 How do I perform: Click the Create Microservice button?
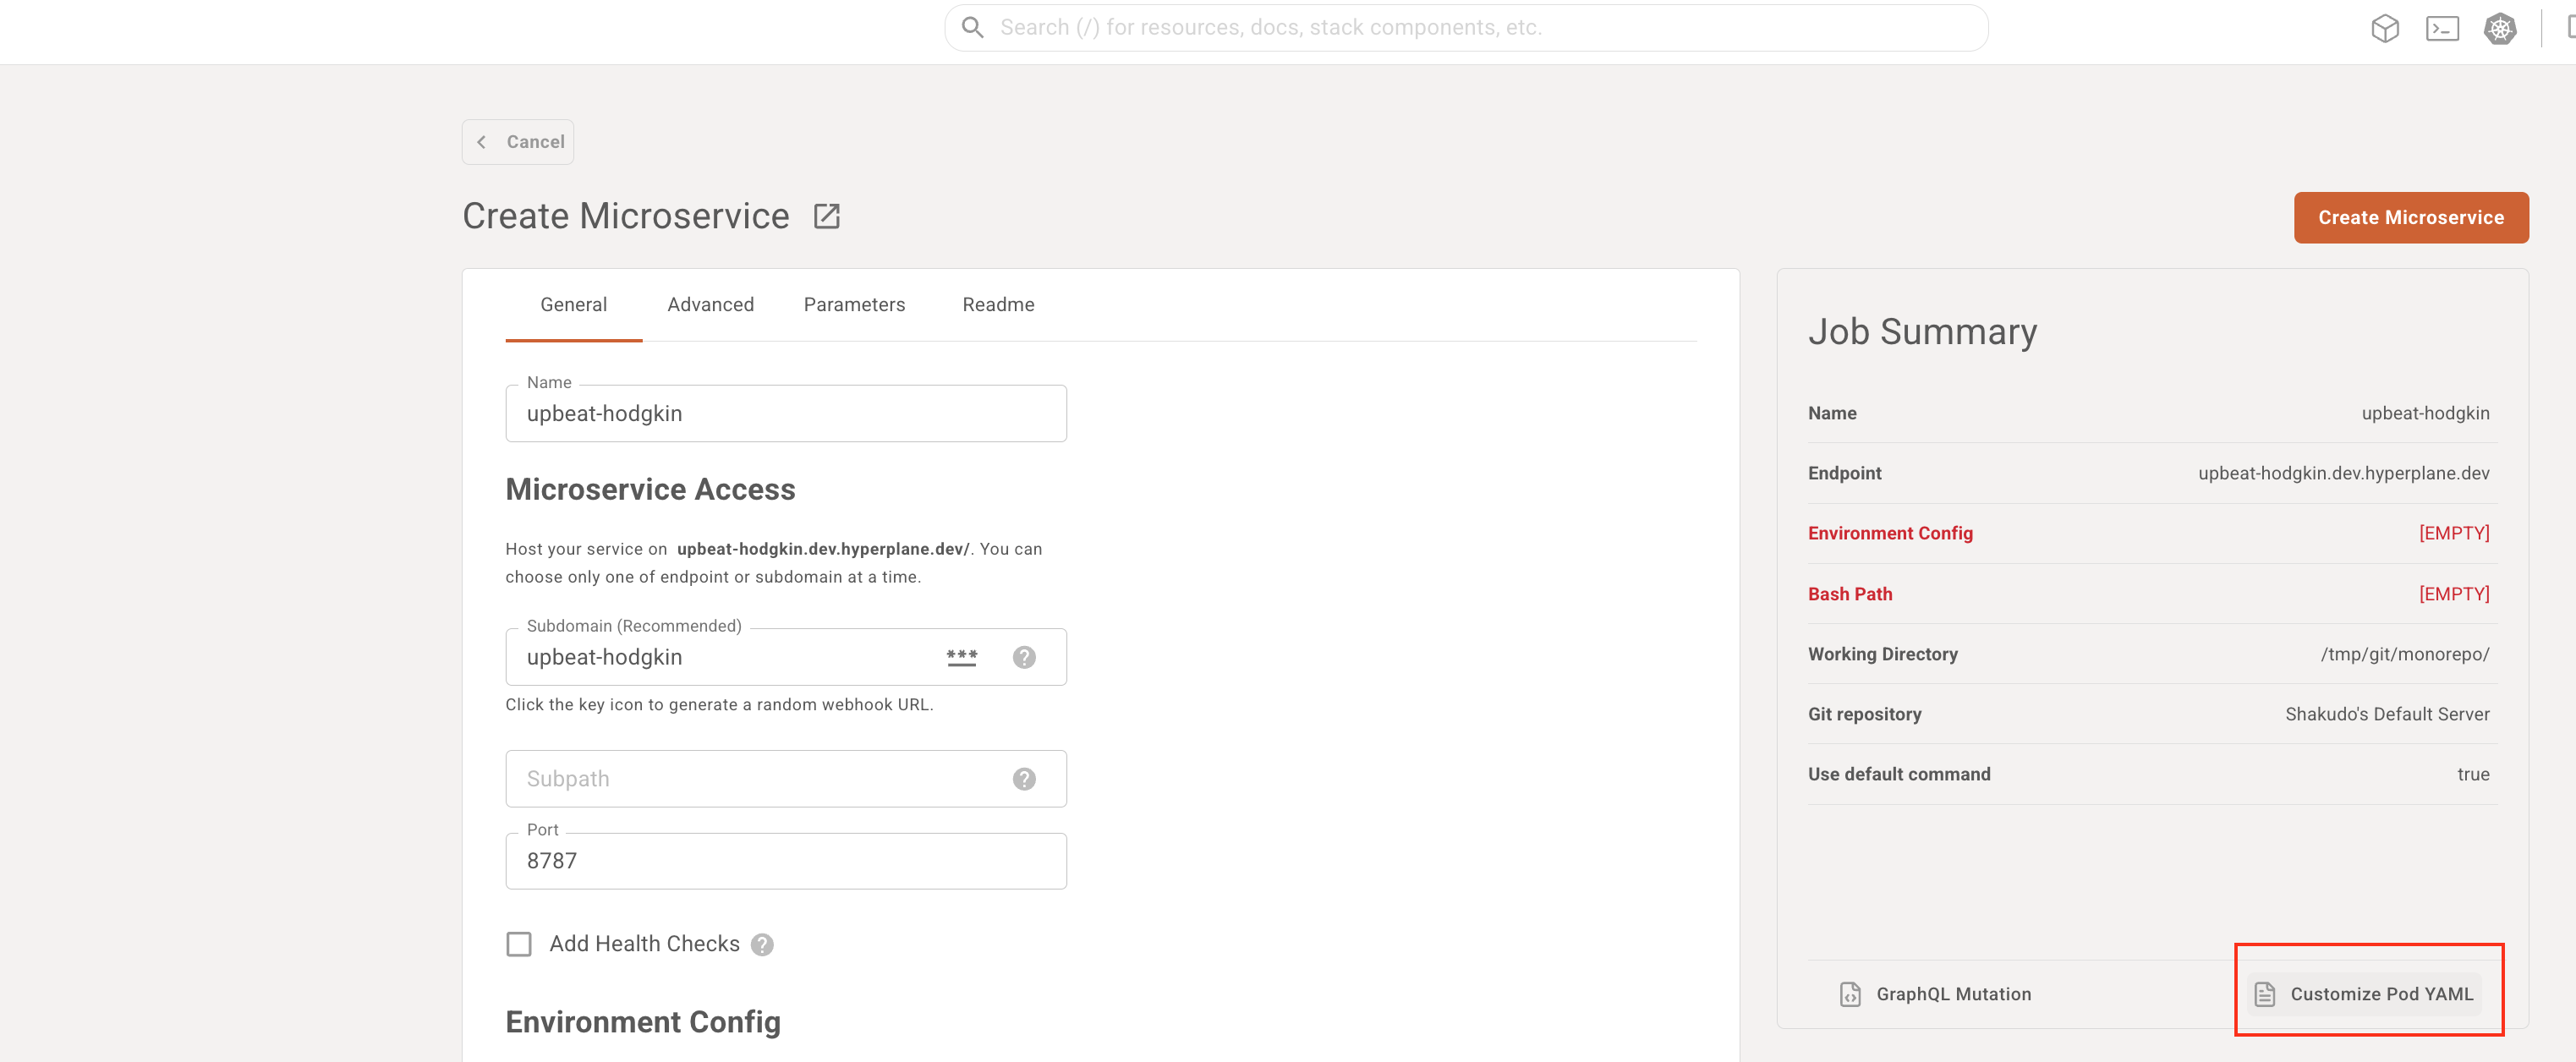point(2410,217)
